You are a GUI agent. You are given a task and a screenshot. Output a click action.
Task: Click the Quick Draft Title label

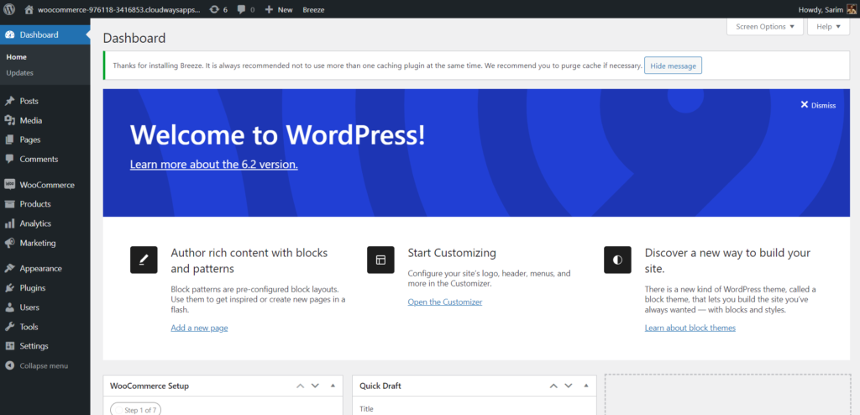click(366, 408)
